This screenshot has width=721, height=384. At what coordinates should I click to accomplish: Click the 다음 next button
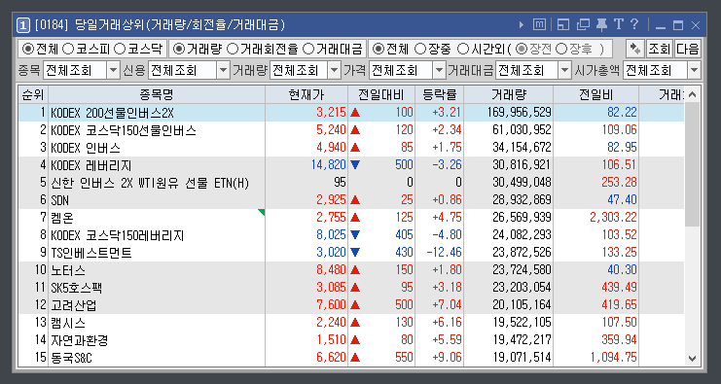688,49
